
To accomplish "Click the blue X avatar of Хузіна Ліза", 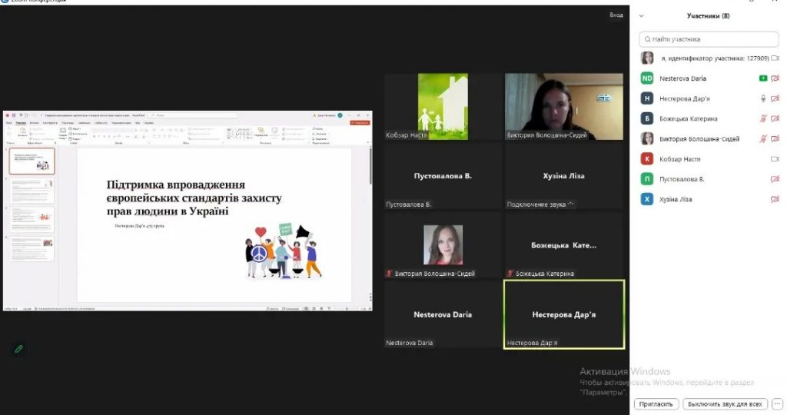I will click(x=647, y=199).
